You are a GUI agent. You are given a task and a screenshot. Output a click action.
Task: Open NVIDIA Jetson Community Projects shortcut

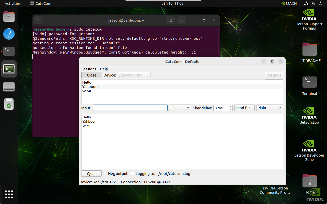(x=275, y=190)
